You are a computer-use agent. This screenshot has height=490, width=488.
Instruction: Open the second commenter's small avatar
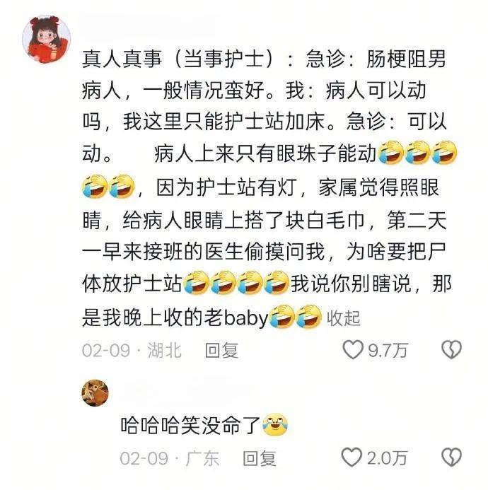(95, 393)
